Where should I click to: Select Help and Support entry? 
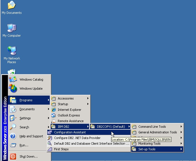point(29,136)
